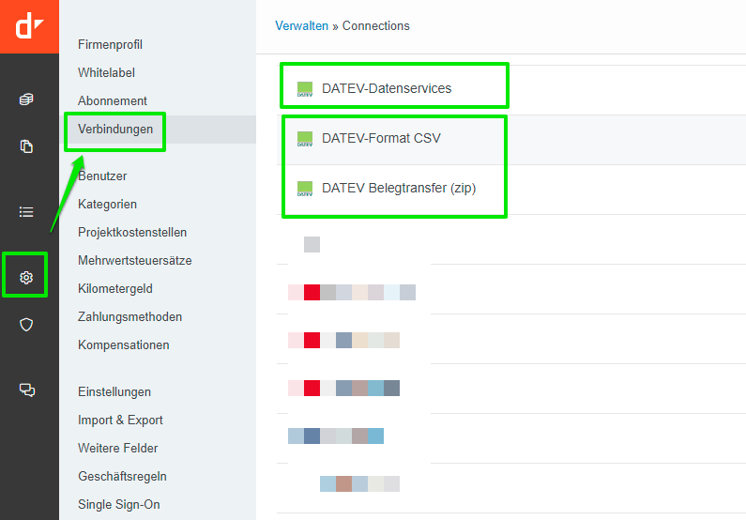The image size is (746, 520).
Task: Click the Verwalten breadcrumb link
Action: click(x=301, y=26)
